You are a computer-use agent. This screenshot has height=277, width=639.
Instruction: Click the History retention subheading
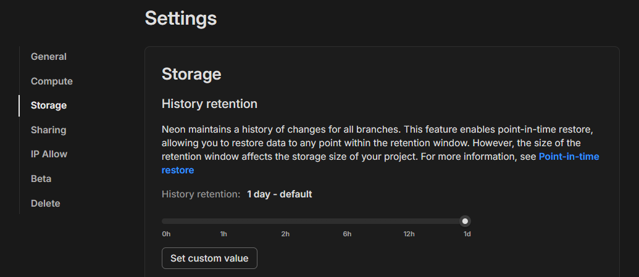point(209,104)
